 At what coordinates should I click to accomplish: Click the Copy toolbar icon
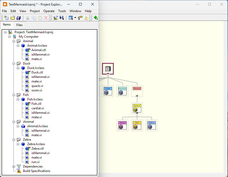click(34, 18)
